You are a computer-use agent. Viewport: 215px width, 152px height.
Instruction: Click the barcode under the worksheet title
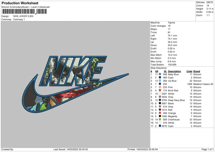(24, 11)
